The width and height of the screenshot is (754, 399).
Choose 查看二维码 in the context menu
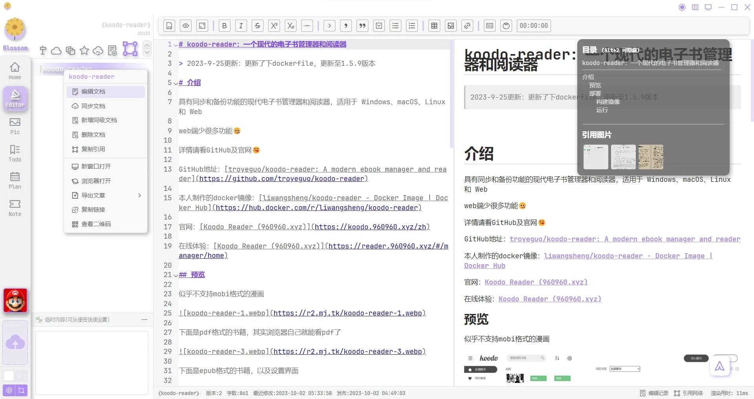[106, 224]
